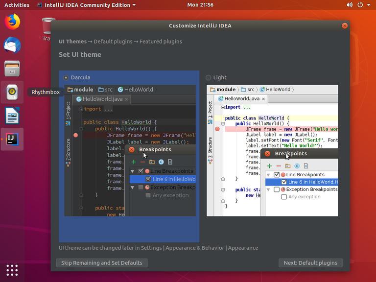Click the Featured plugins breadcrumb step
376x282 pixels.
point(161,42)
